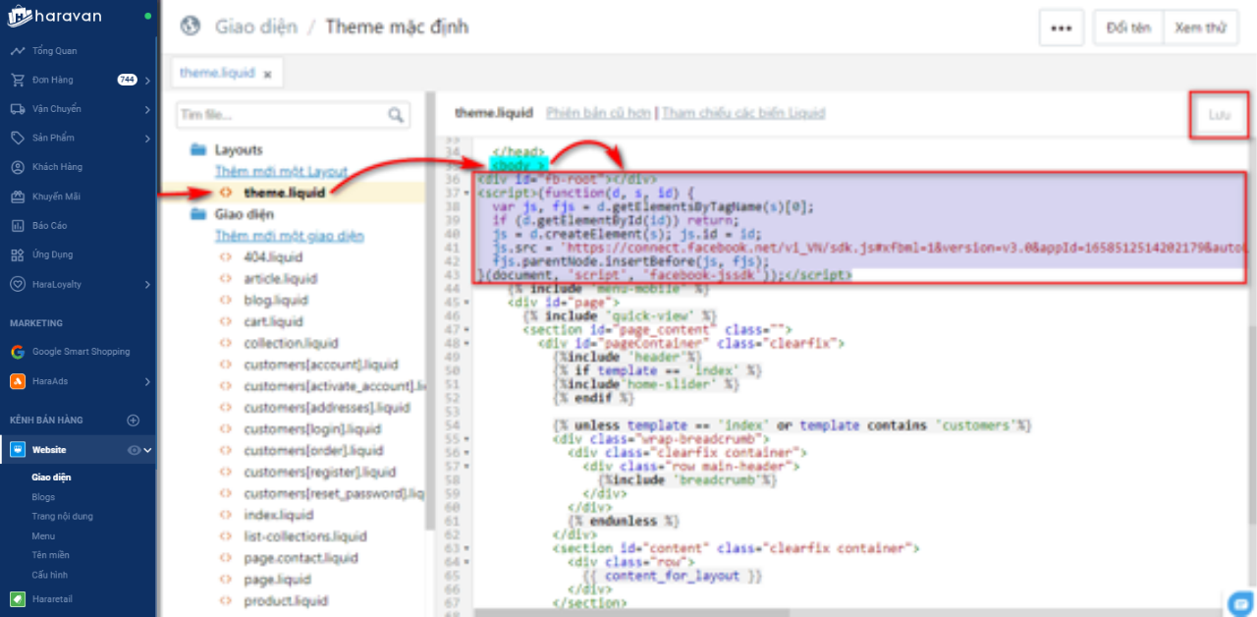Open the Hararetail channel icon
The image size is (1257, 617).
(18, 598)
